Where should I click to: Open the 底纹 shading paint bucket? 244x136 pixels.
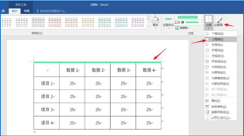pos(156,22)
